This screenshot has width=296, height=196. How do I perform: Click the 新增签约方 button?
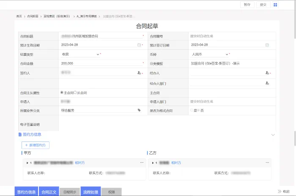(x=36, y=145)
